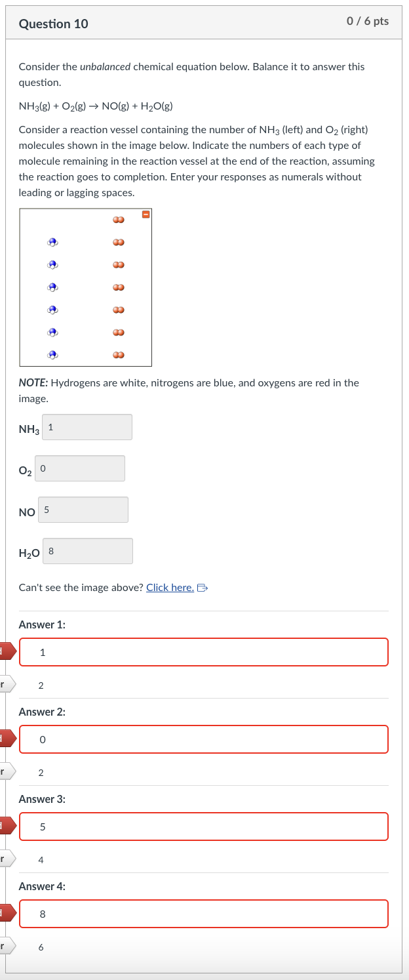Image resolution: width=409 pixels, height=980 pixels.
Task: Select the H2O quantity input field
Action: coord(88,551)
